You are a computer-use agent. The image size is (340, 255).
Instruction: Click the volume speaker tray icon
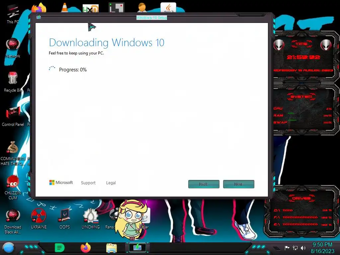[303, 248]
